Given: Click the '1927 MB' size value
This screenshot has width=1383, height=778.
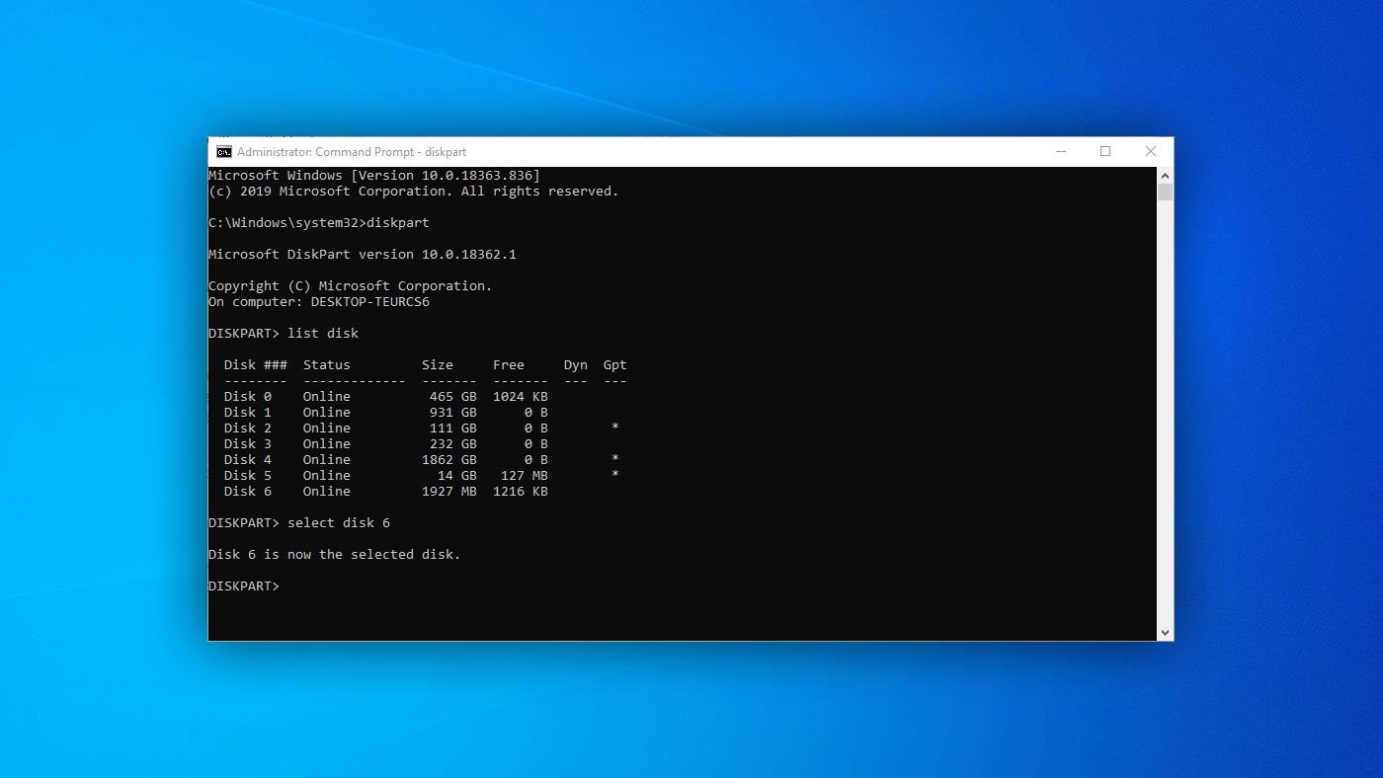Looking at the screenshot, I should (x=449, y=491).
